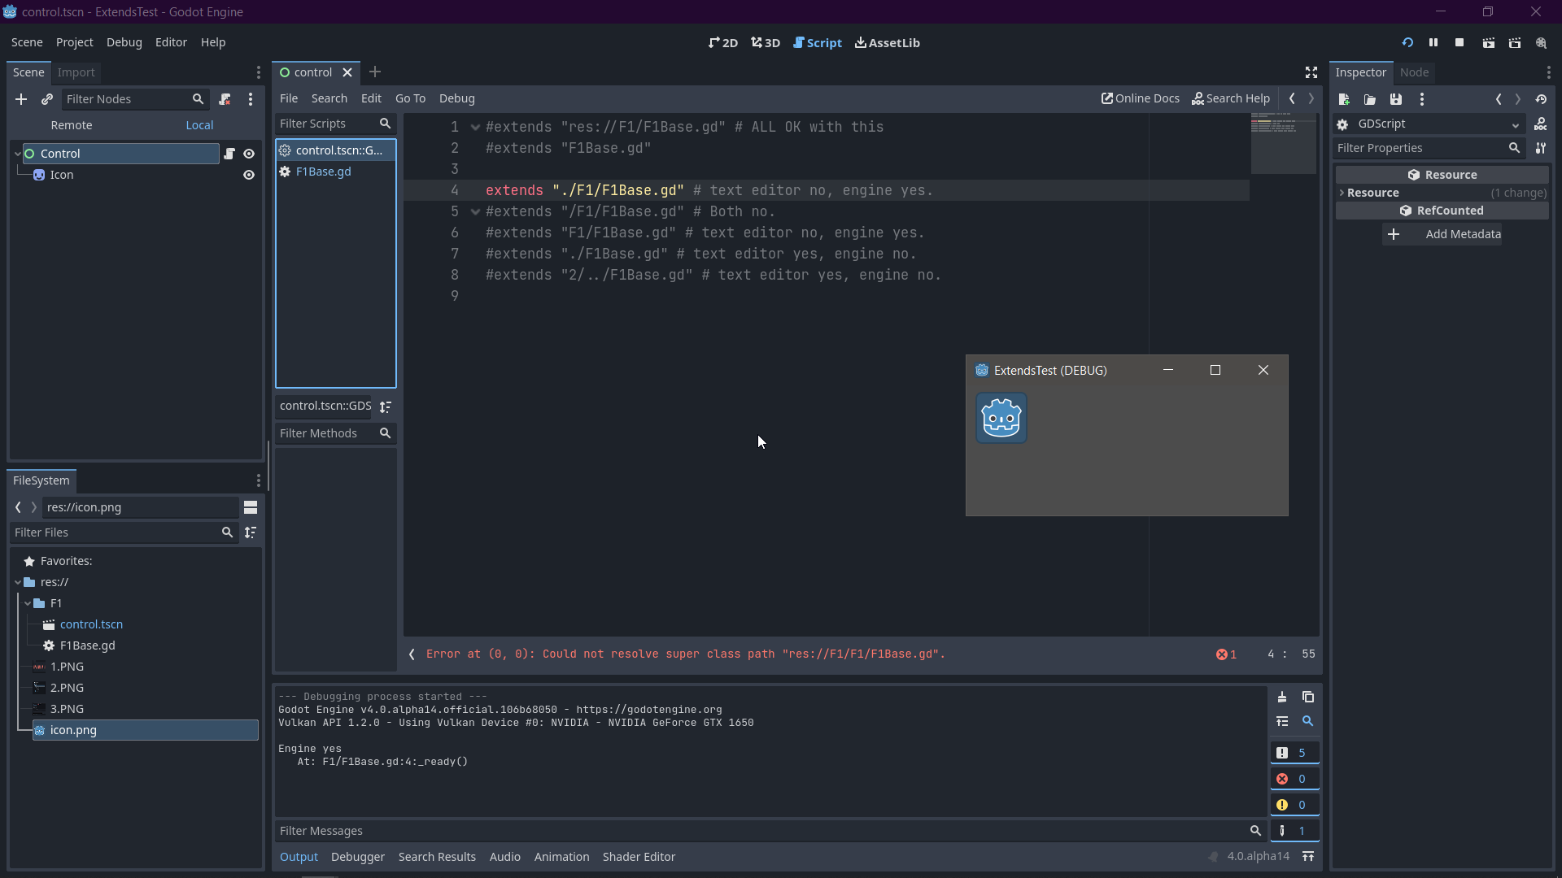1562x878 pixels.
Task: Add a child node with the plus icon
Action: point(20,98)
